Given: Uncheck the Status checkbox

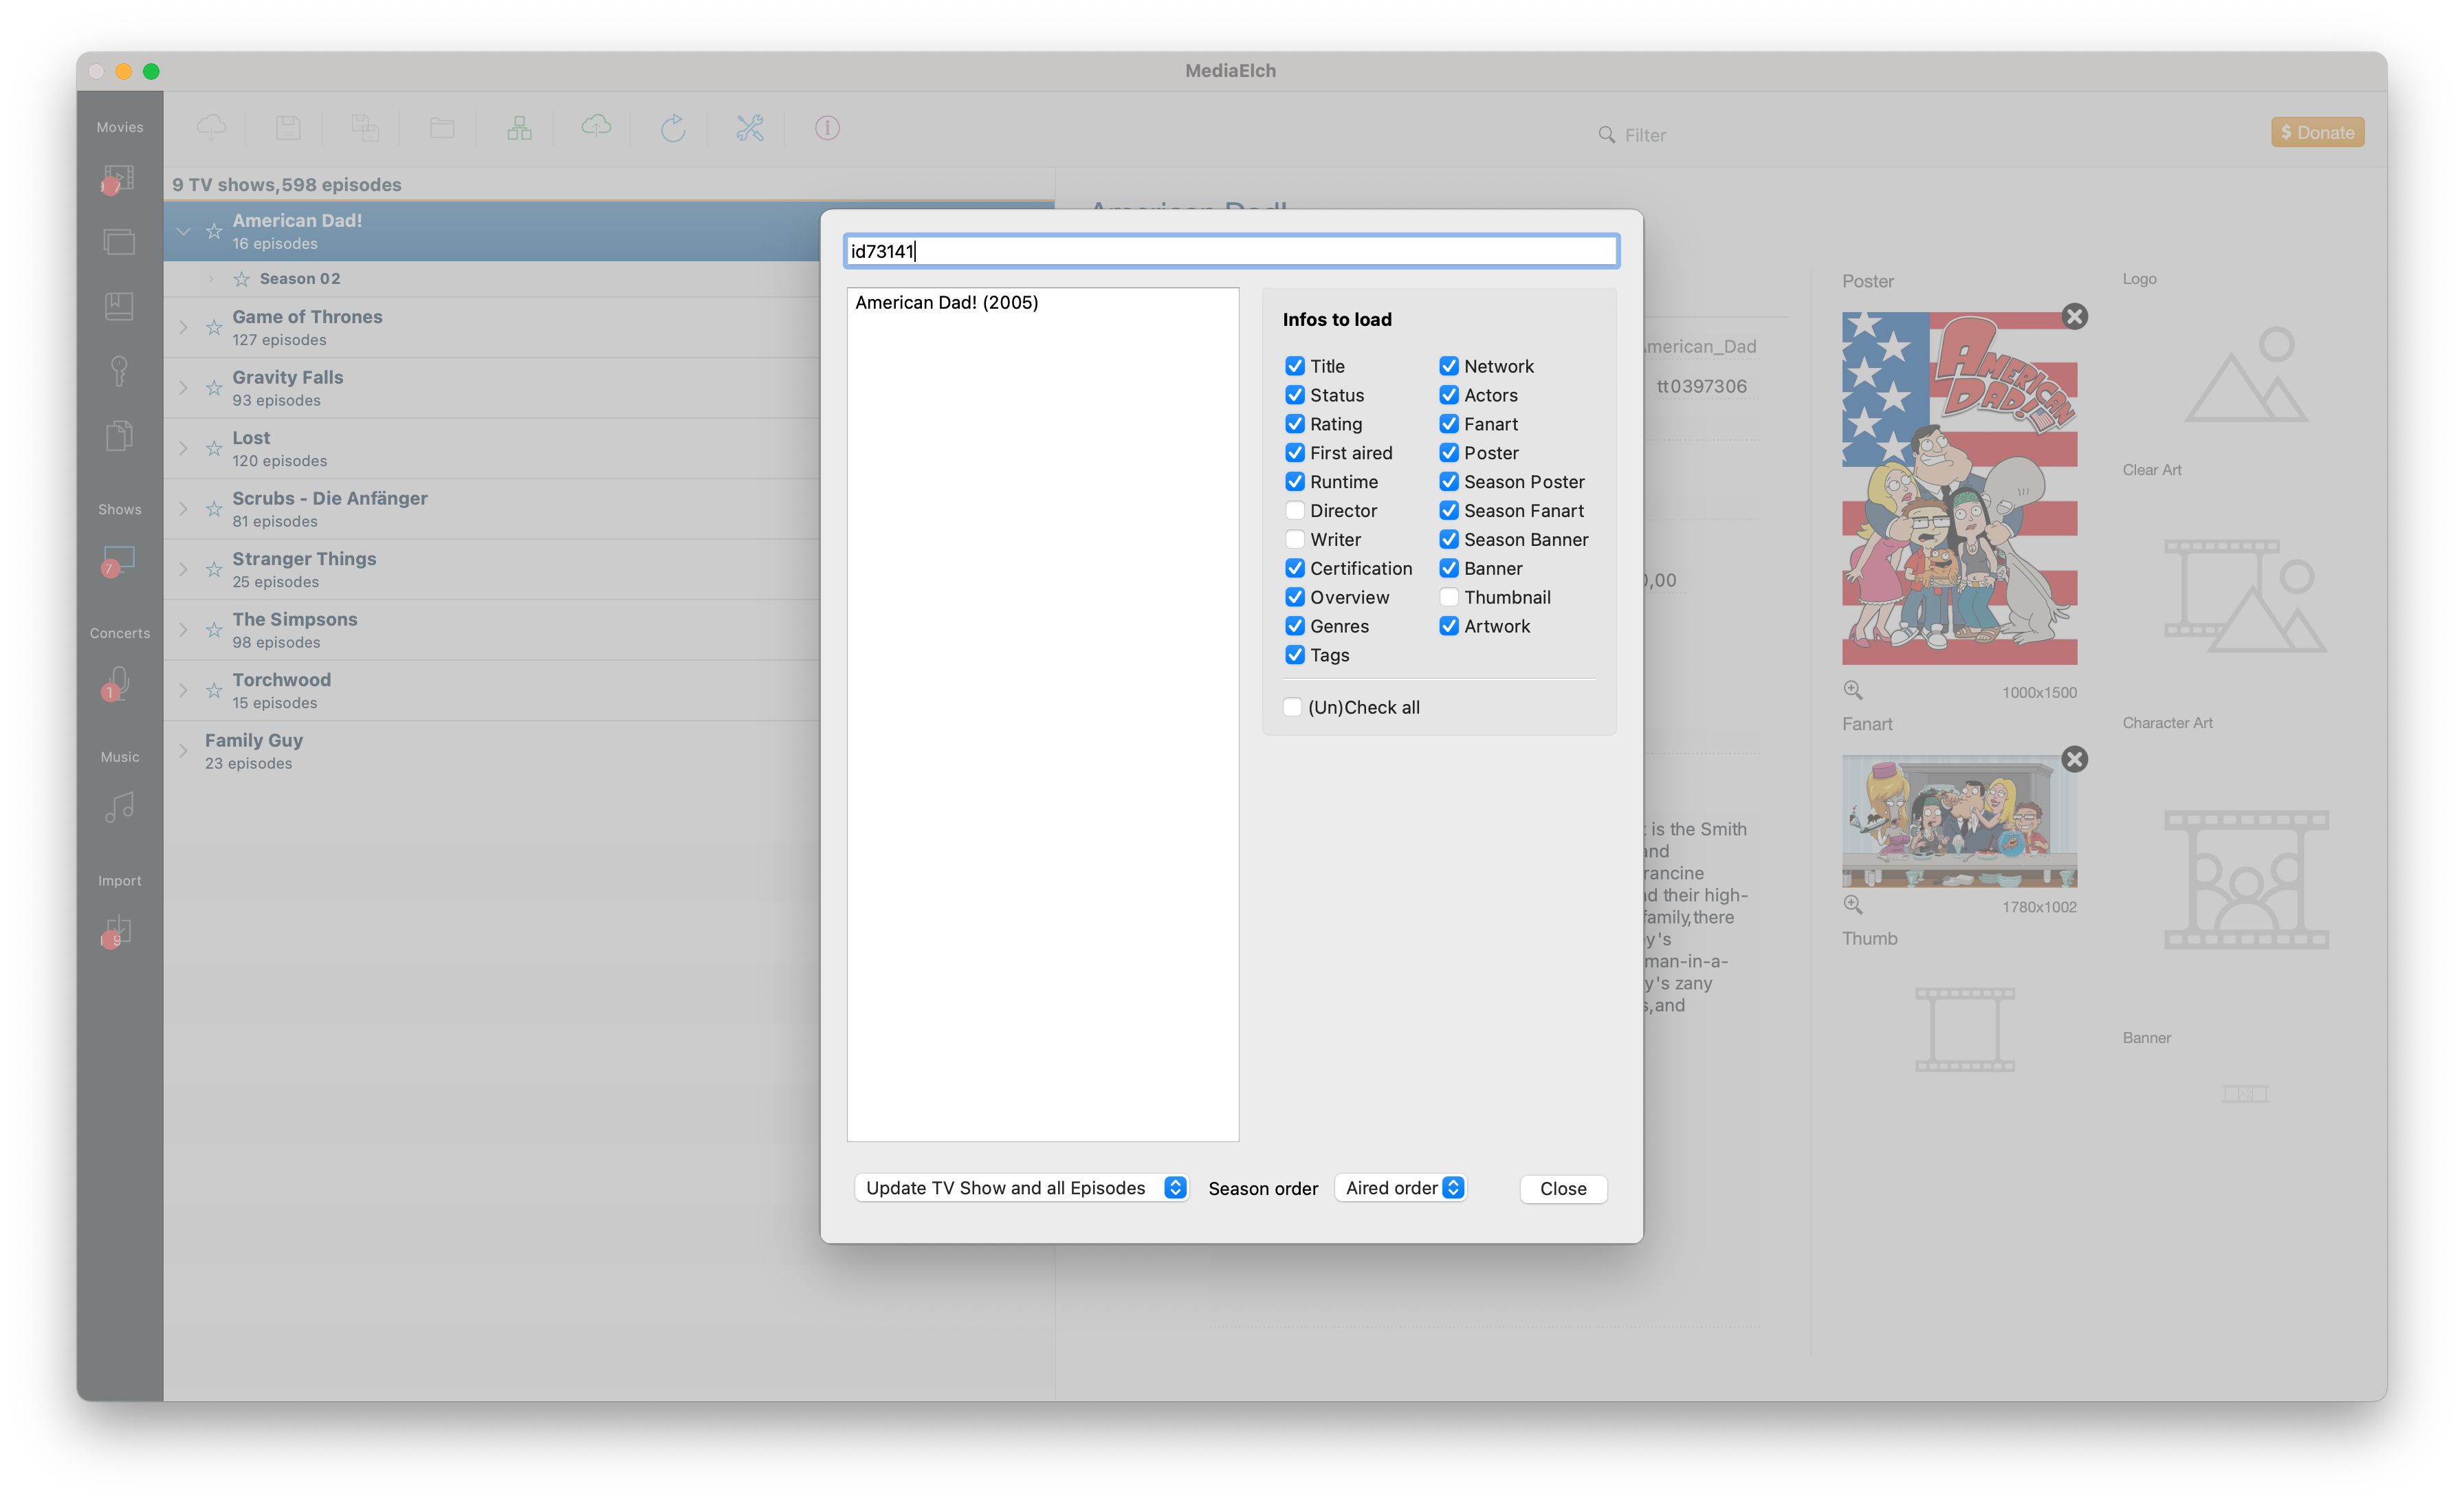Looking at the screenshot, I should [x=1295, y=395].
